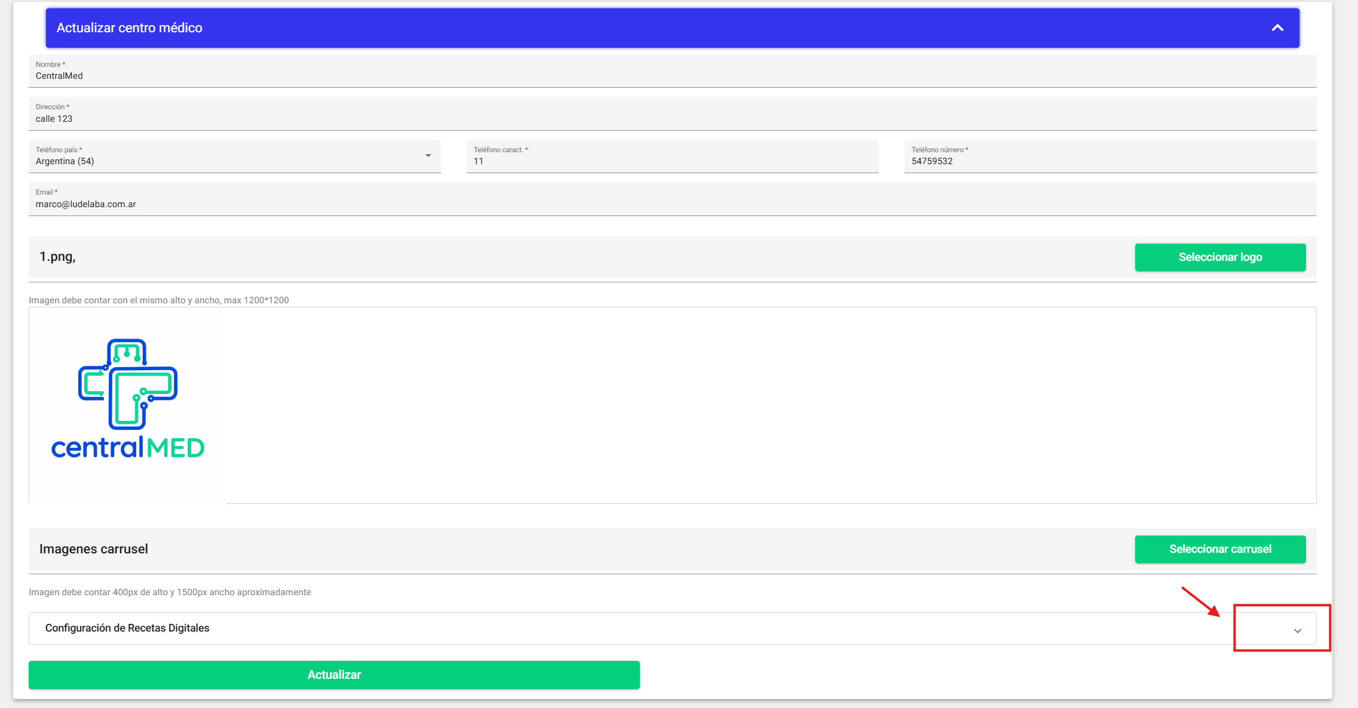The image size is (1358, 708).
Task: Select the Teléfono número field
Action: pyautogui.click(x=1110, y=156)
